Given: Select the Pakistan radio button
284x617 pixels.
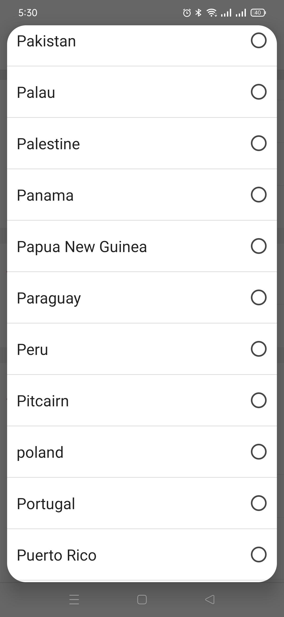Looking at the screenshot, I should click(258, 41).
